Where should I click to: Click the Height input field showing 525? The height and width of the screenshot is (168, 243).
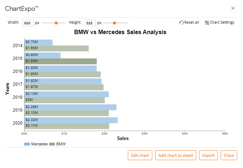pyautogui.click(x=90, y=23)
